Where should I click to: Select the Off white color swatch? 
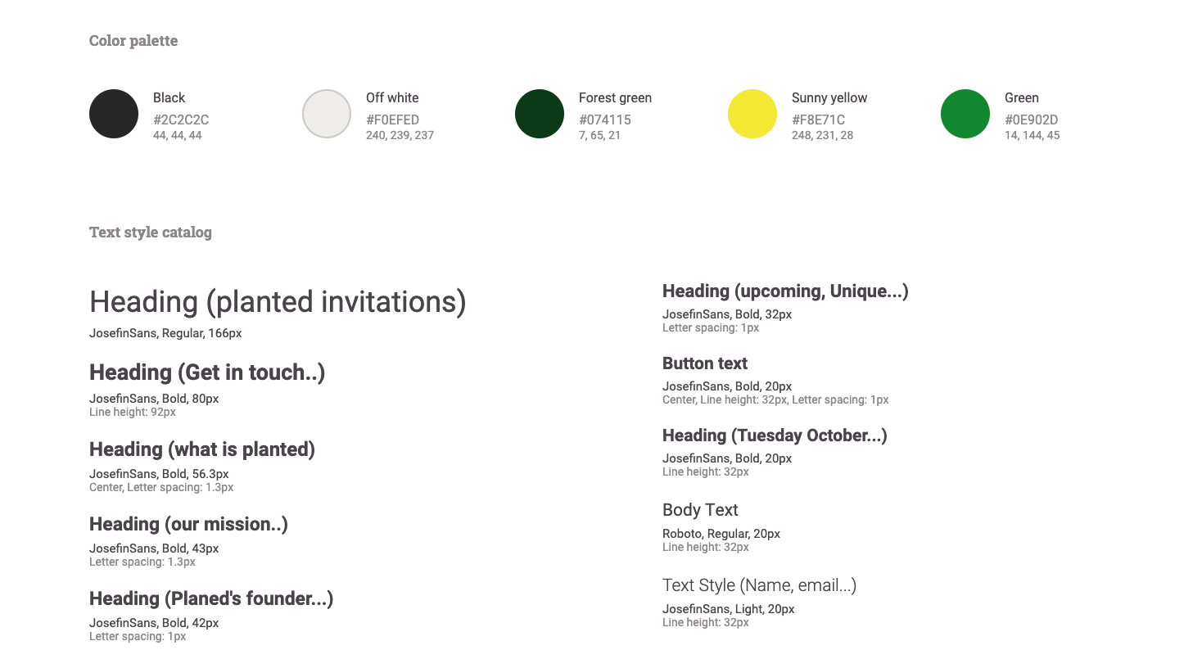pyautogui.click(x=327, y=114)
